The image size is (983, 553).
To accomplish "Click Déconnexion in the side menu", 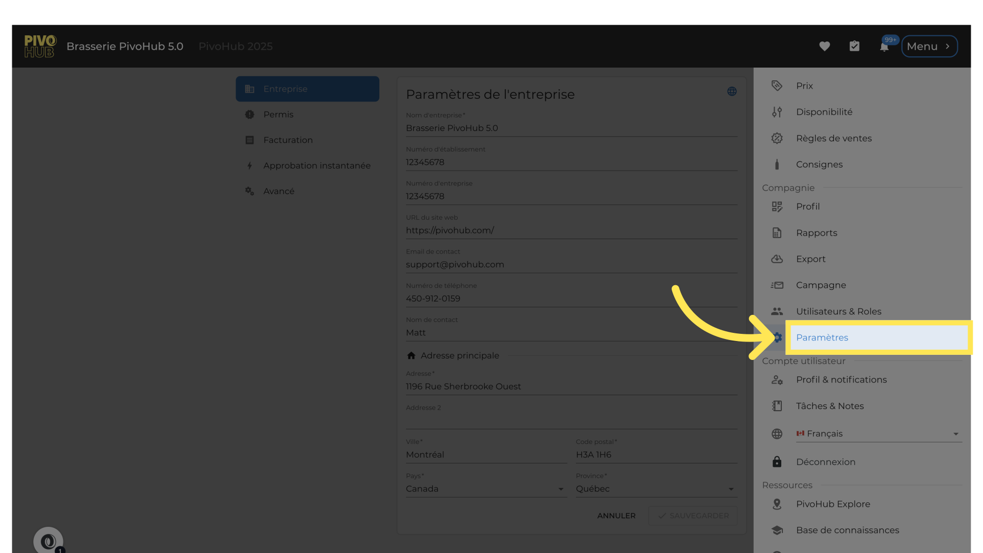I will tap(825, 462).
